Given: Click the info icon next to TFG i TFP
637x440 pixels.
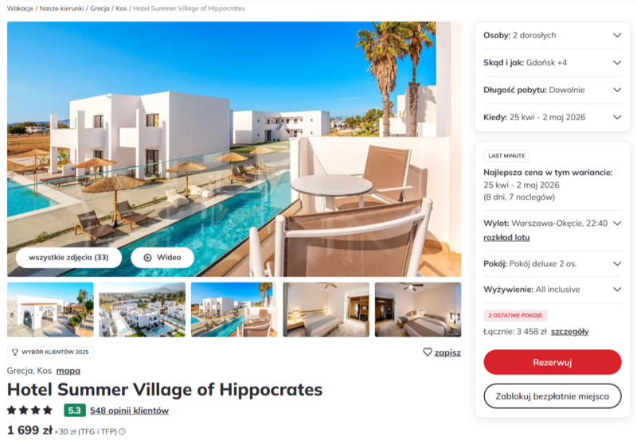Looking at the screenshot, I should (x=123, y=431).
